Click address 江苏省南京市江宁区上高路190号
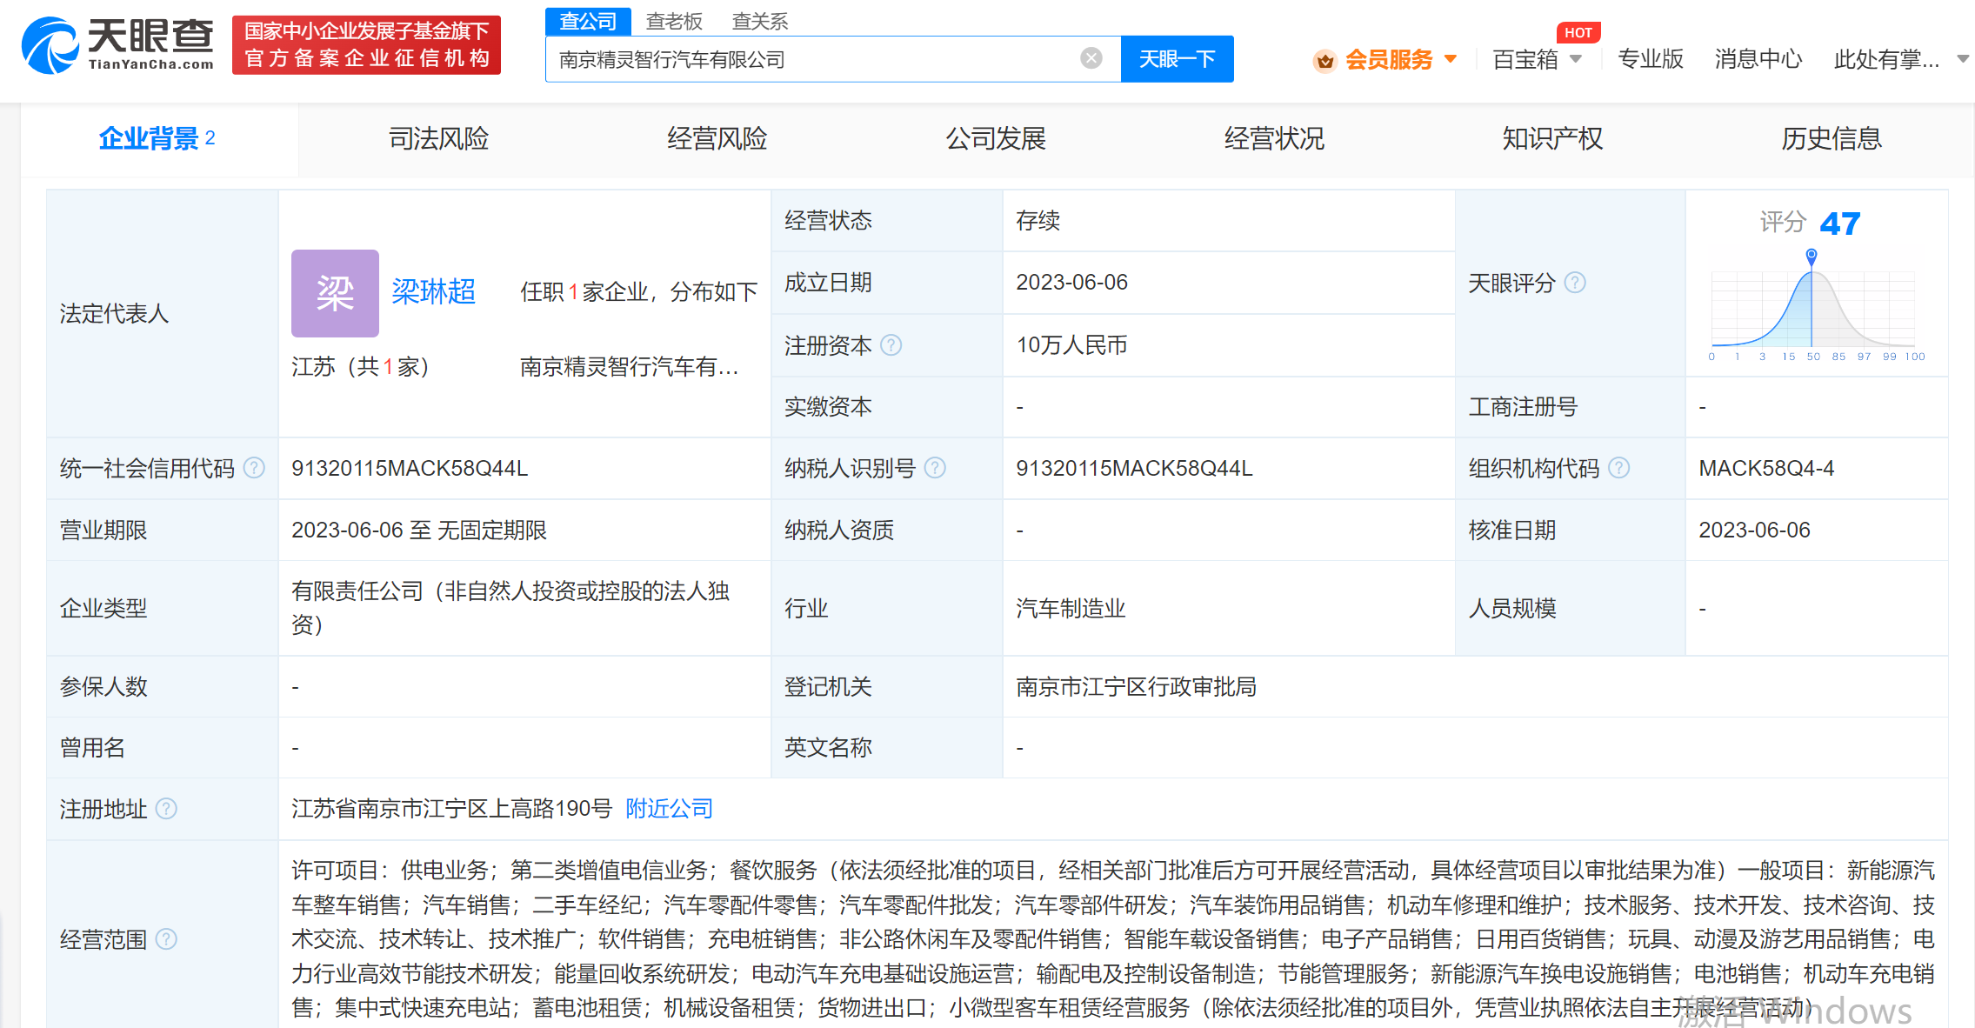1975x1028 pixels. [x=451, y=809]
